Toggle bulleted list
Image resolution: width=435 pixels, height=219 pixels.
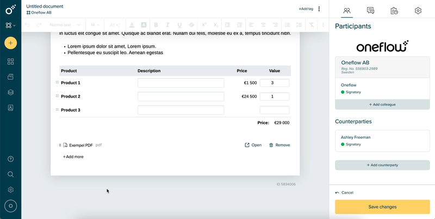[x=288, y=25]
